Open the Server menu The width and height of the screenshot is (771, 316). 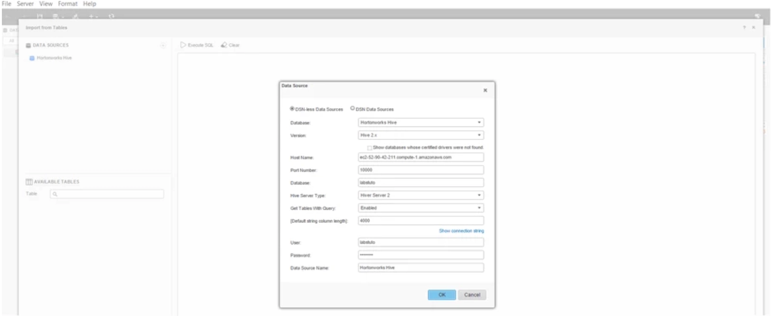tap(25, 4)
